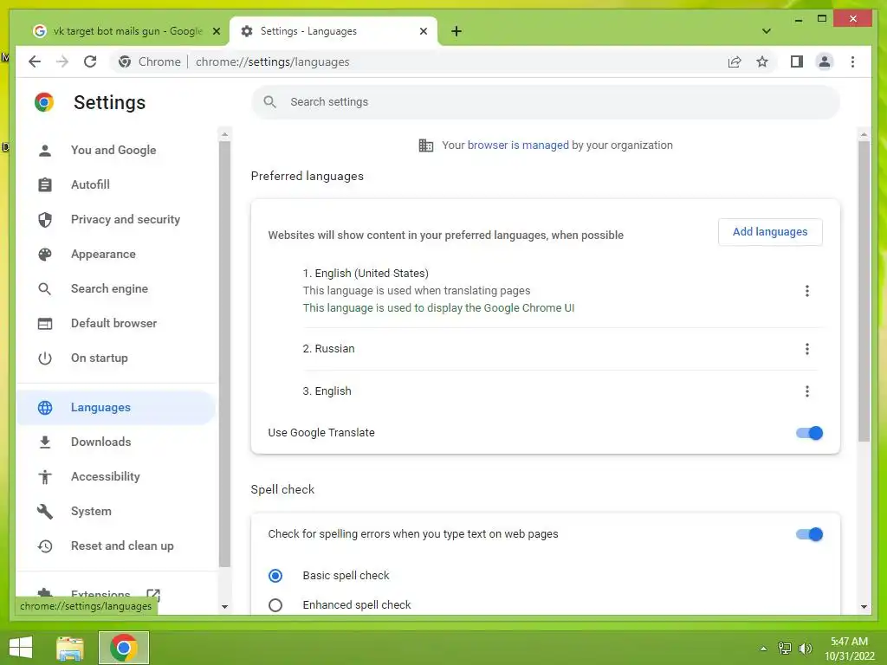This screenshot has width=887, height=665.
Task: Open a new tab with the plus icon
Action: pyautogui.click(x=456, y=31)
